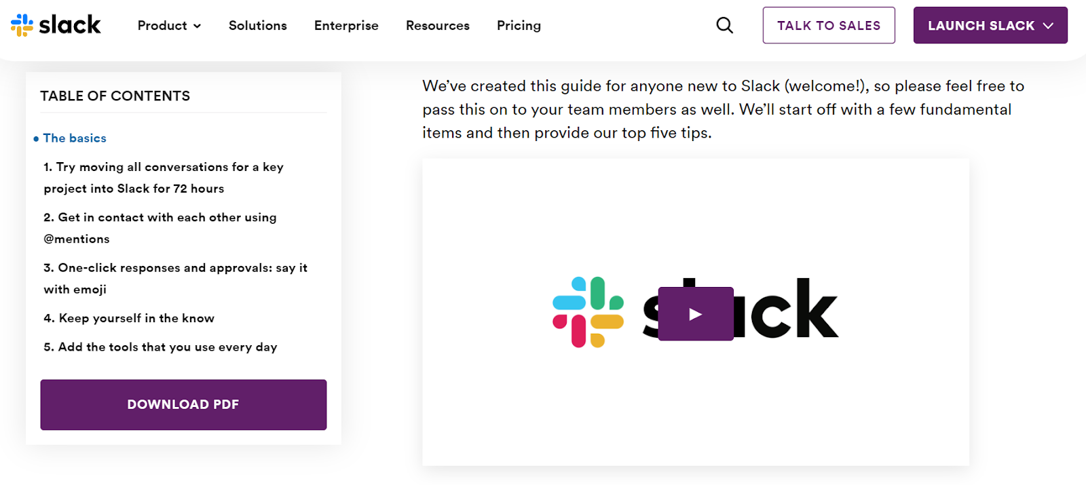Screen dimensions: 1086x485
Task: Click the Table of Contents heading
Action: pyautogui.click(x=115, y=96)
